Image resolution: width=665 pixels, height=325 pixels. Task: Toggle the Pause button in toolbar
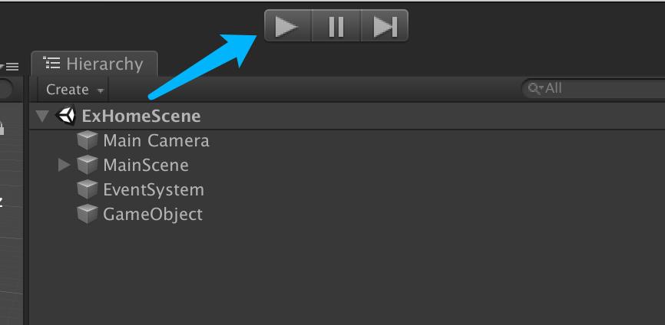336,26
